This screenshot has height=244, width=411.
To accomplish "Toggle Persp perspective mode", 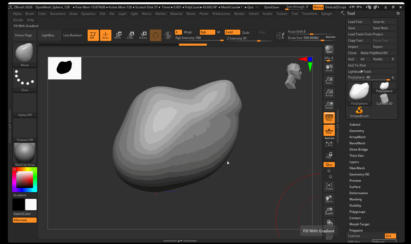I will point(329,118).
